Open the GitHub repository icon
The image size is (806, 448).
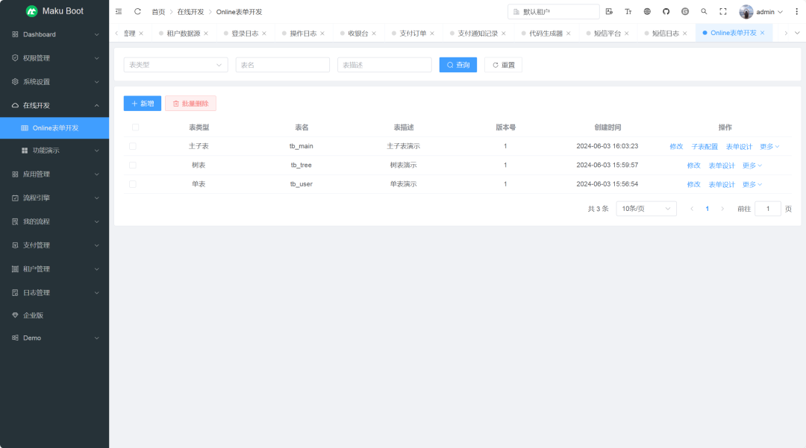point(665,11)
